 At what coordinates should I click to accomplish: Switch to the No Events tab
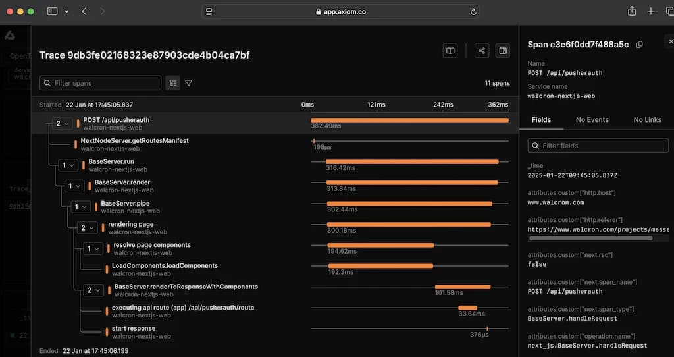click(x=592, y=120)
